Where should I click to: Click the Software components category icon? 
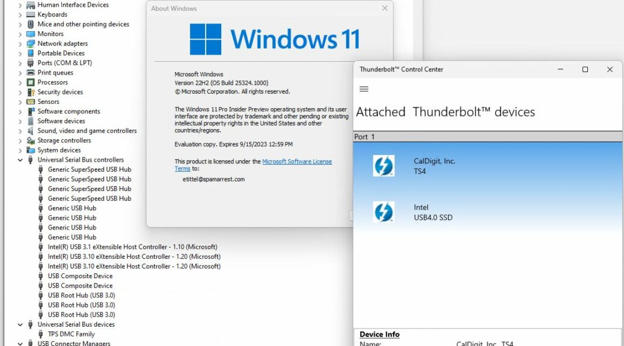point(31,111)
